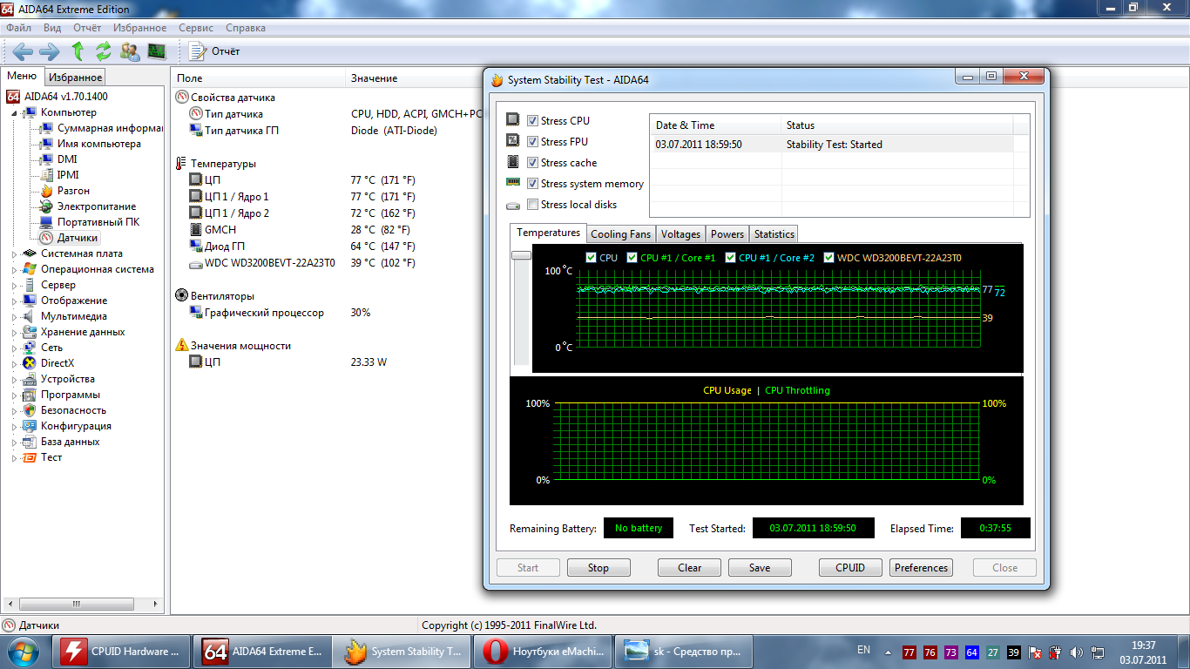Open the Вид menu
Screen dimensions: 1190x669
pos(52,28)
